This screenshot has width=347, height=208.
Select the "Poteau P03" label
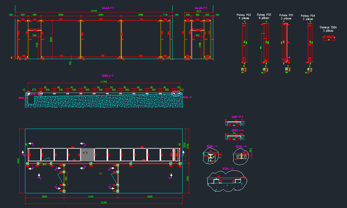[244, 15]
